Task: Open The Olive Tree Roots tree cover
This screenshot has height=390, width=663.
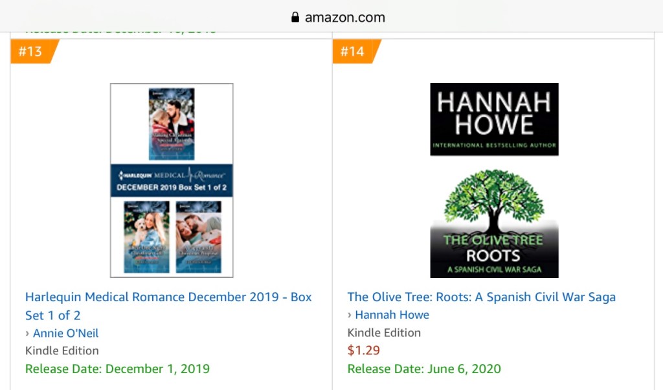Action: click(x=494, y=224)
